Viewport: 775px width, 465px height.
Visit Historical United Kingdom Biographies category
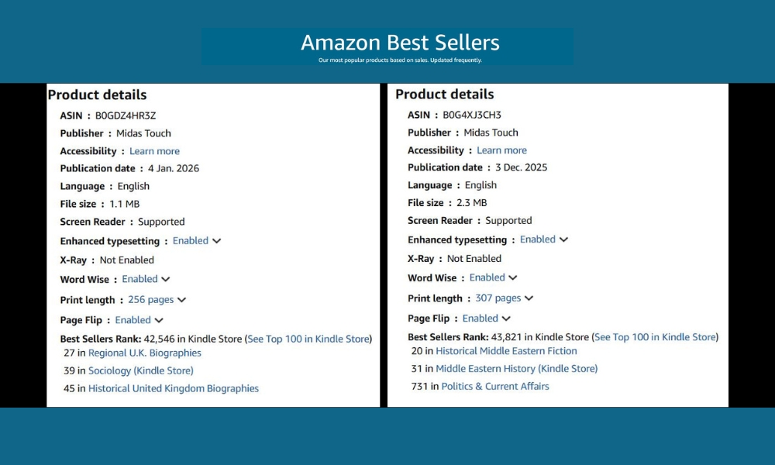coord(173,388)
